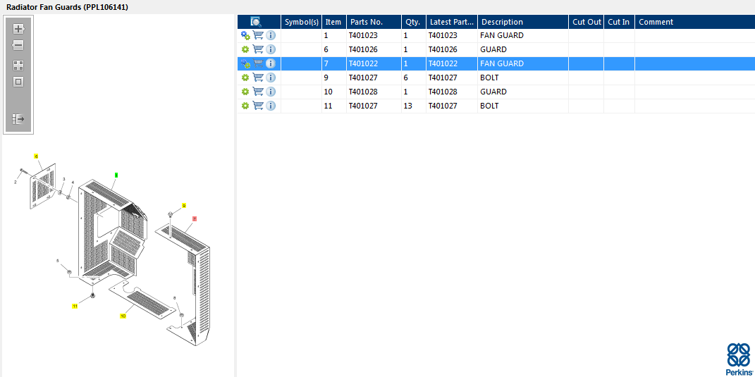The image size is (755, 377).
Task: Click the Cut In column header
Action: point(619,22)
